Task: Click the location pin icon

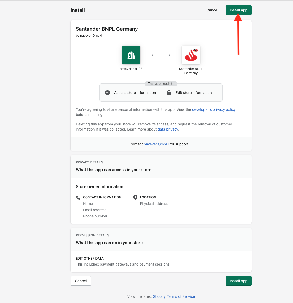Action: [x=135, y=197]
